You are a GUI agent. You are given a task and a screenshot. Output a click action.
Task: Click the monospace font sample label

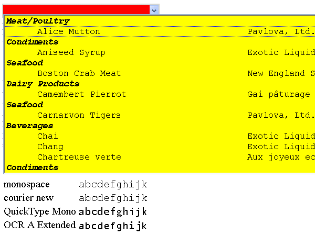tap(27, 184)
